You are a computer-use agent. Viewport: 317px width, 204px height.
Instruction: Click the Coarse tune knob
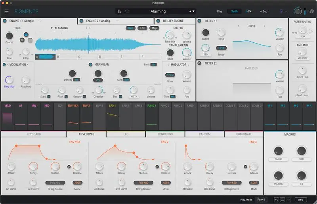[x=9, y=36]
